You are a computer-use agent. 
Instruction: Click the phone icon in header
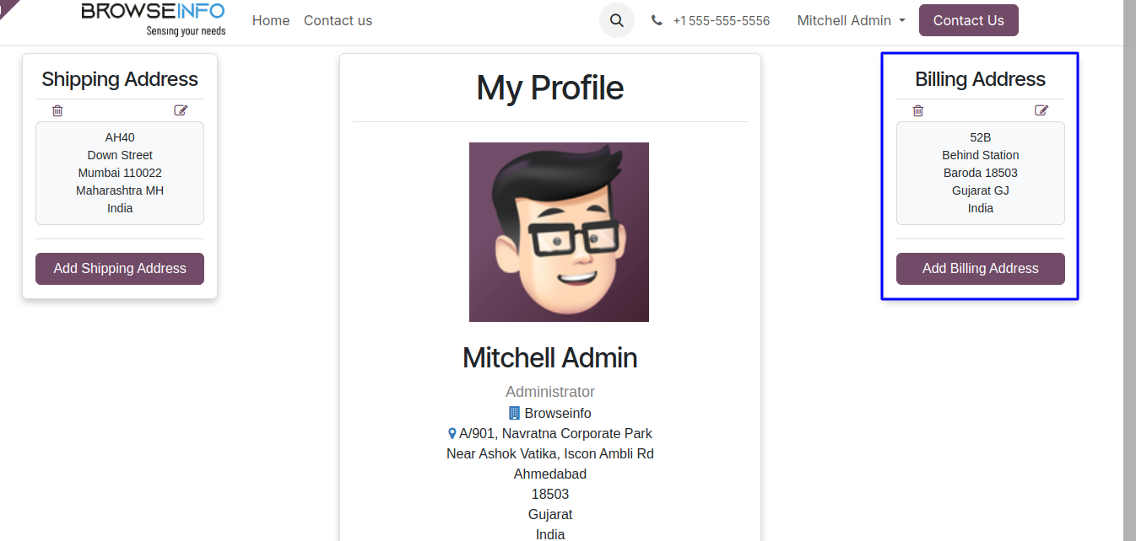pyautogui.click(x=657, y=20)
